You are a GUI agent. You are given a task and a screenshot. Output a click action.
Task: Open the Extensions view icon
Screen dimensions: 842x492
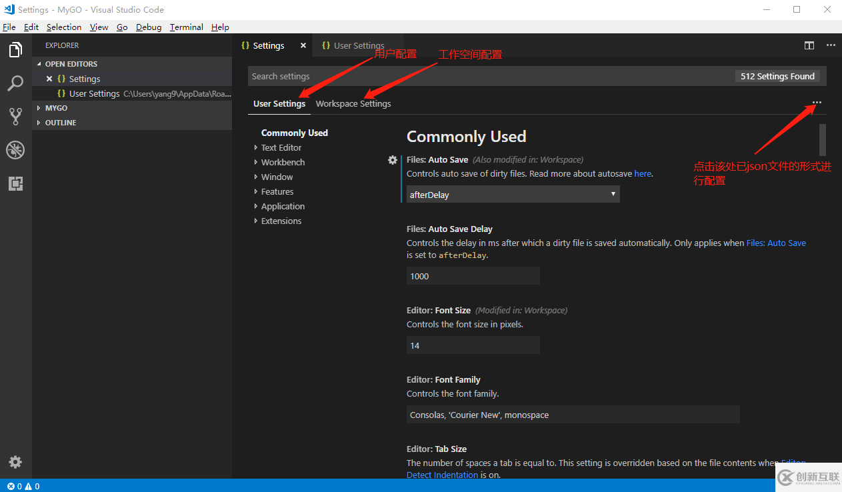click(x=15, y=183)
